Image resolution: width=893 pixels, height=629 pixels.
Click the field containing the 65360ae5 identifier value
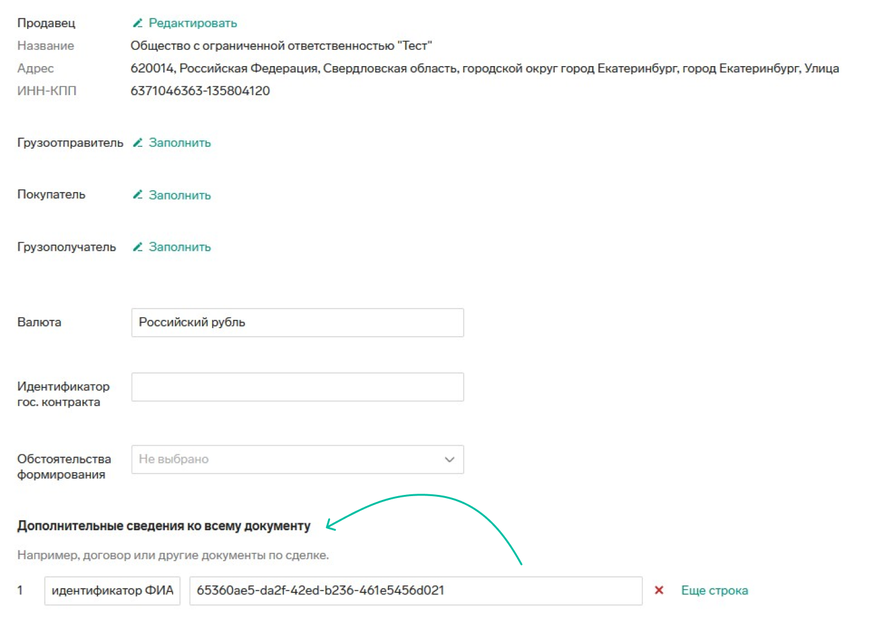tap(416, 591)
